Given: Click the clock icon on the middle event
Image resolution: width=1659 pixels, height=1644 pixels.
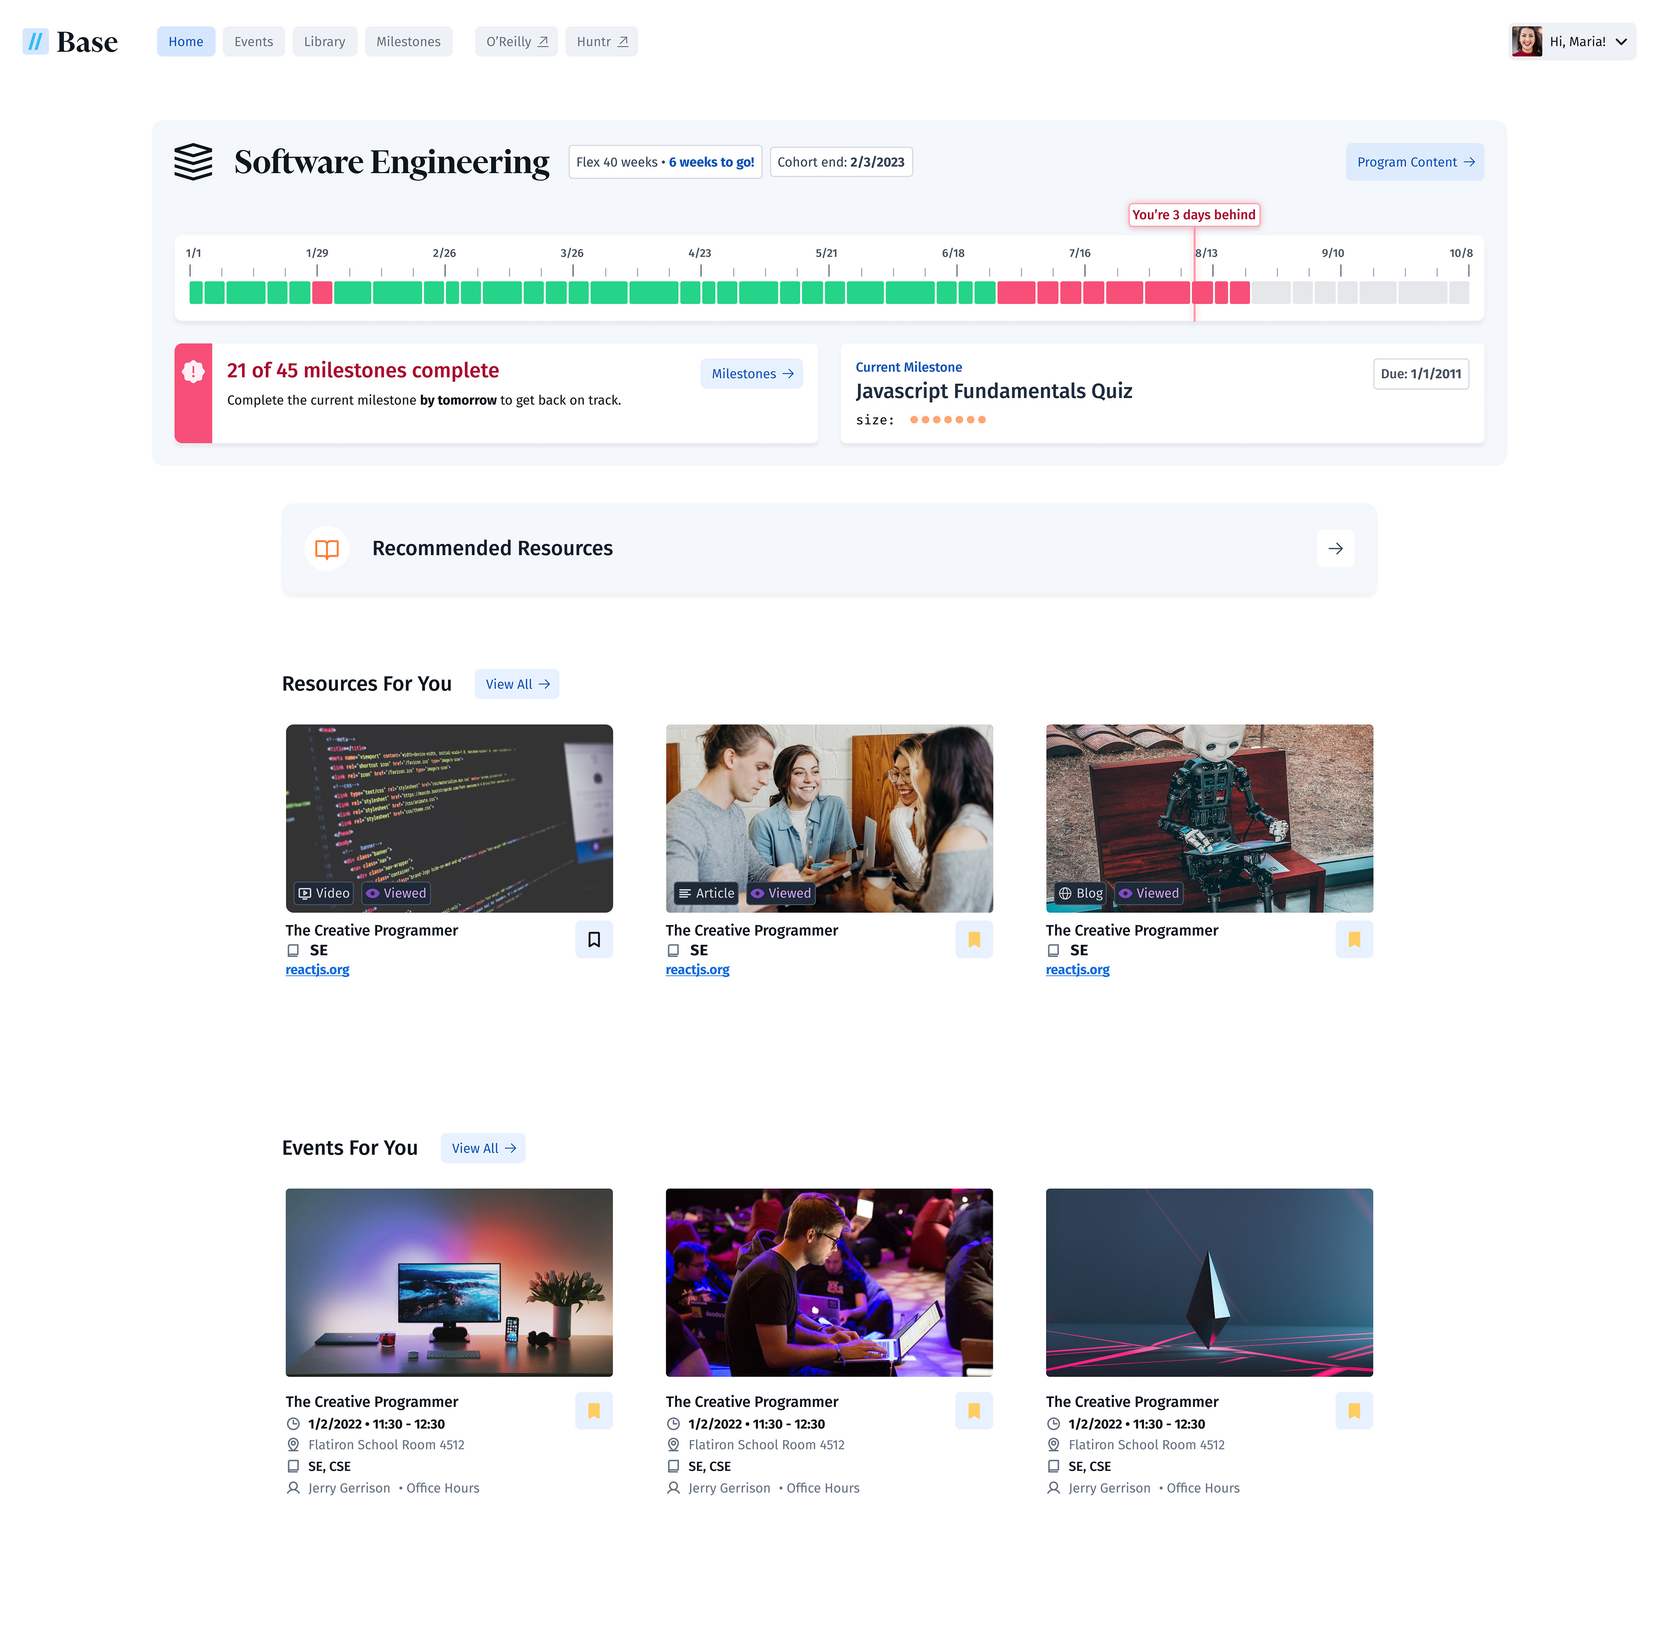Looking at the screenshot, I should (673, 1423).
